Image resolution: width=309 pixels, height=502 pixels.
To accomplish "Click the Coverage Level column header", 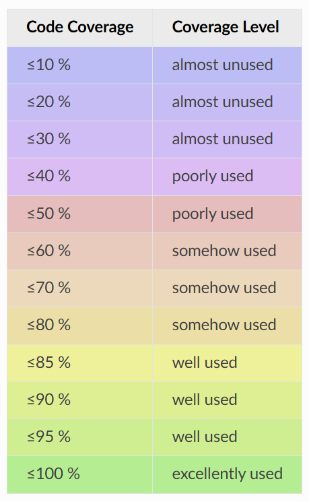I will [227, 28].
